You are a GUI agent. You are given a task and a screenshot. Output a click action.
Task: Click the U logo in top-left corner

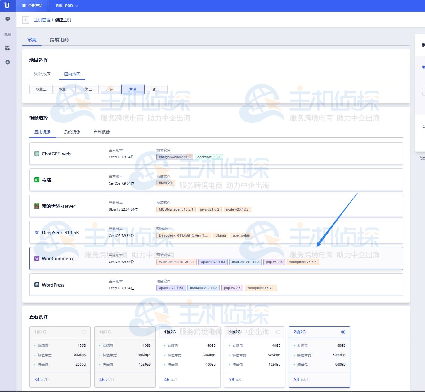[x=7, y=5]
